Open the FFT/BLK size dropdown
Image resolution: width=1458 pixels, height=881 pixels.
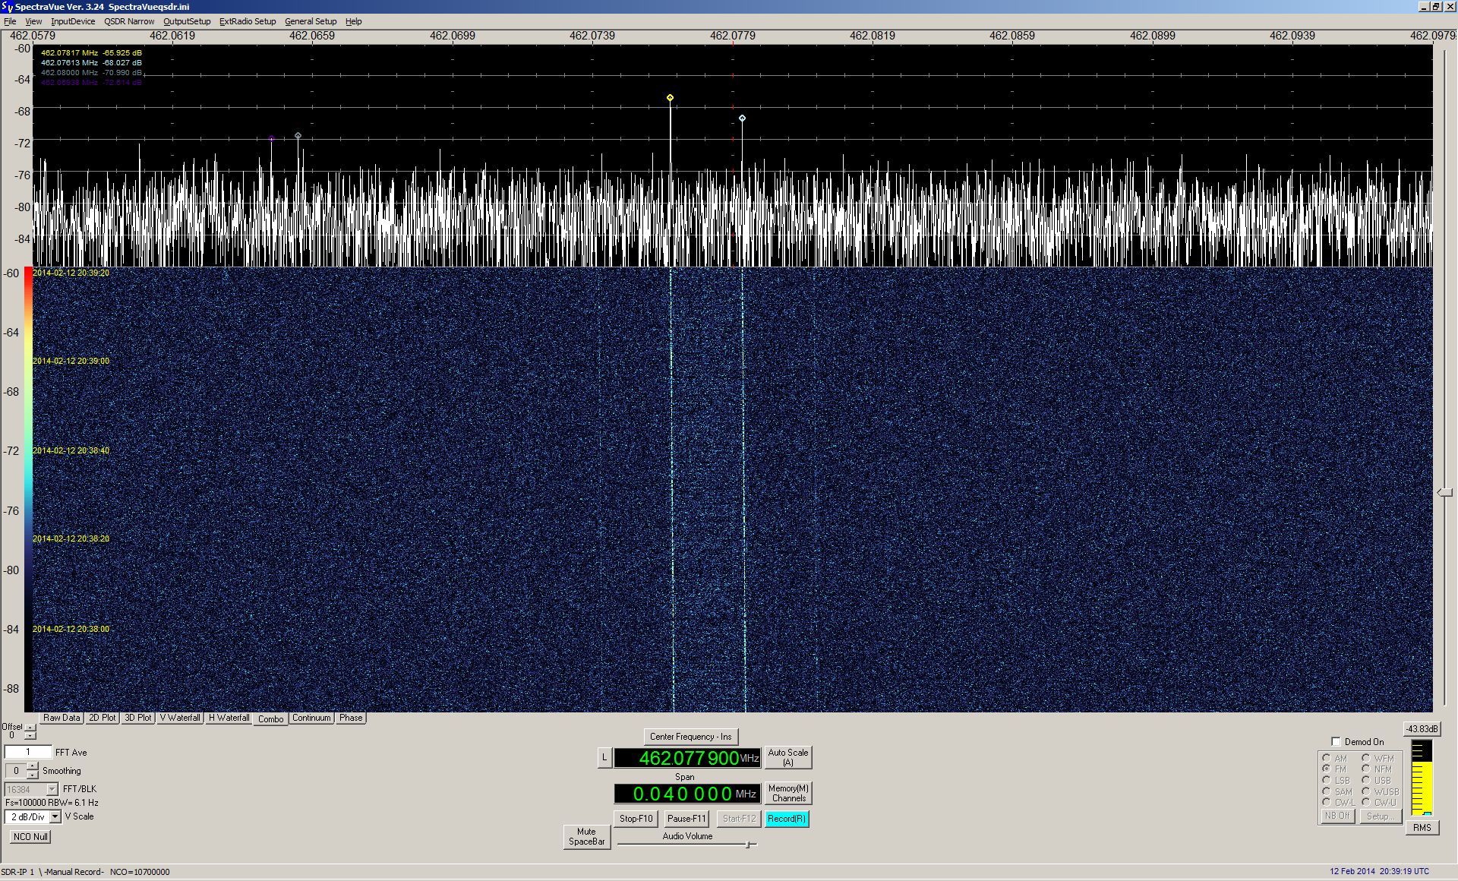coord(52,790)
